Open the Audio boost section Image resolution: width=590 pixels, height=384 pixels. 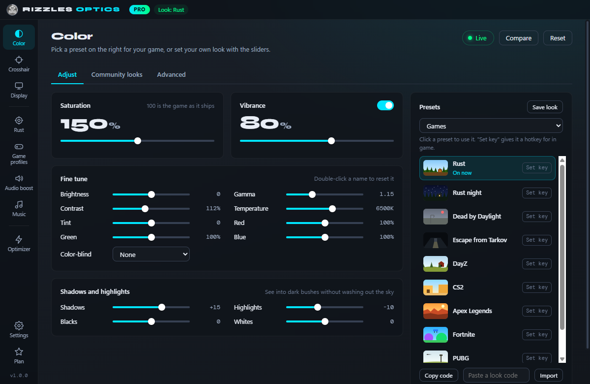point(19,183)
